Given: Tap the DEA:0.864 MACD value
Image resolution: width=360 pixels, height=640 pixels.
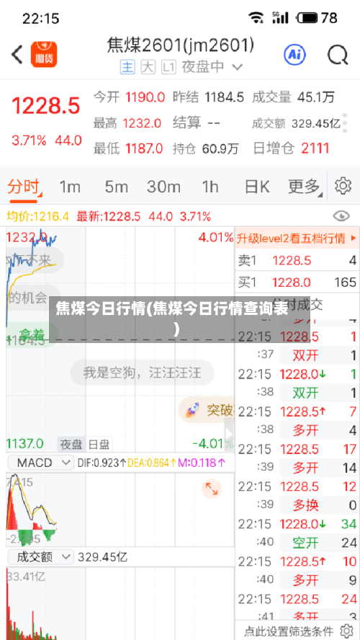Looking at the screenshot, I should (x=152, y=463).
